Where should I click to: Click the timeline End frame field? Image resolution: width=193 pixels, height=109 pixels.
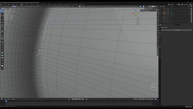[x=150, y=99]
